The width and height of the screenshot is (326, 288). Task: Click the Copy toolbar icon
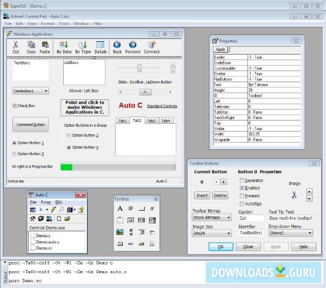[31, 45]
